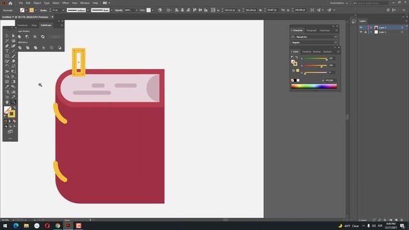Select the Magic Wand tool
Image resolution: width=409 pixels, height=230 pixels.
[x=7, y=41]
